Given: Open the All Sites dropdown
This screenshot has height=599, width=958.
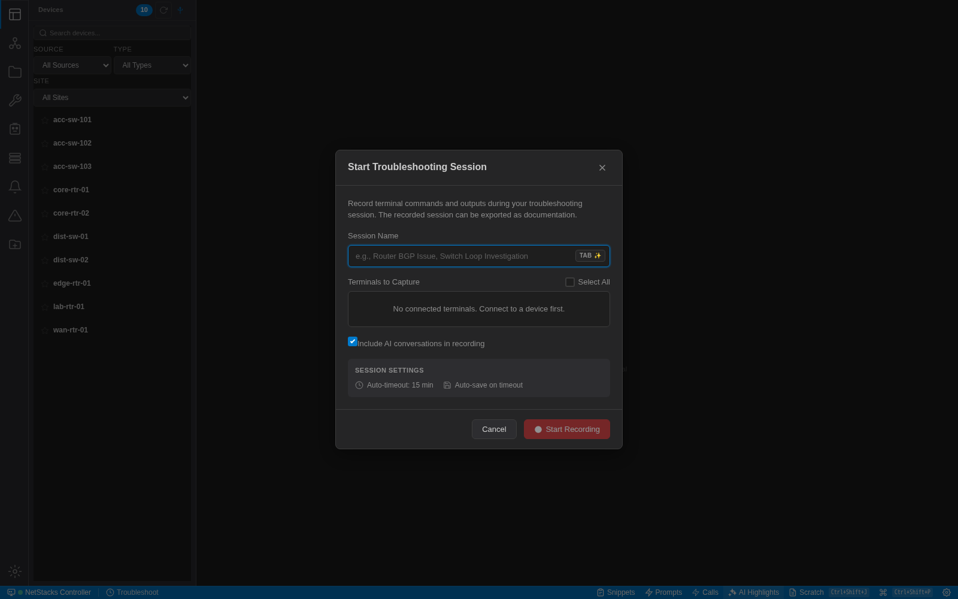Looking at the screenshot, I should pyautogui.click(x=112, y=98).
